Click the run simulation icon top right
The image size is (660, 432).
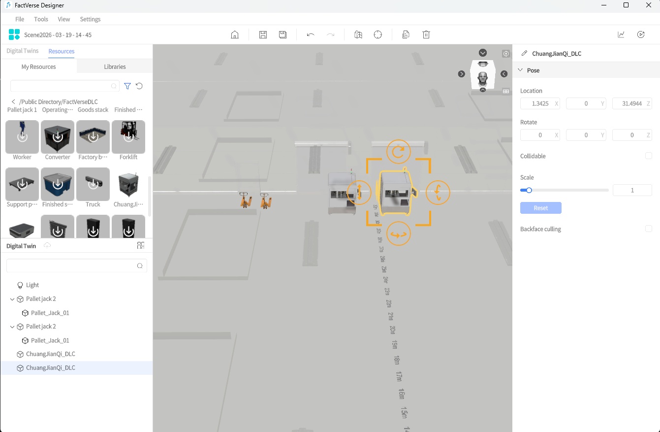tap(641, 34)
